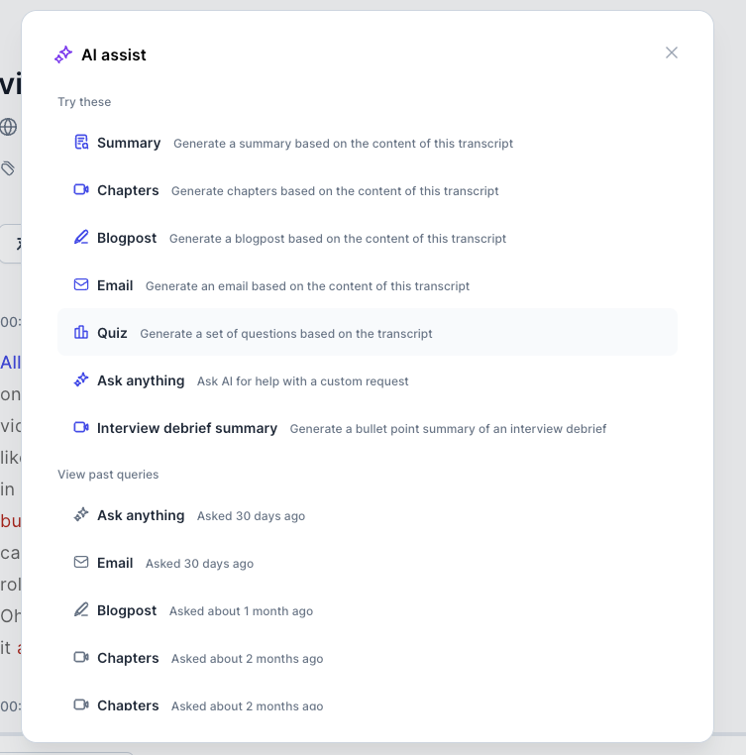Open past Ask anything query from 30 days ago
Screen dimensions: 746x755
[141, 515]
